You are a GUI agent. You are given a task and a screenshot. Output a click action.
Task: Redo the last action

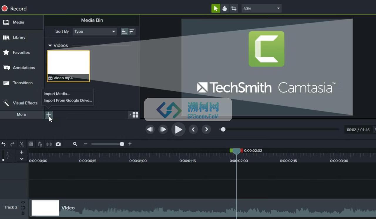tap(12, 144)
